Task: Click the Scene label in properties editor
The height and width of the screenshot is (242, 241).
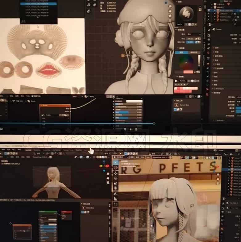Action: pyautogui.click(x=218, y=29)
